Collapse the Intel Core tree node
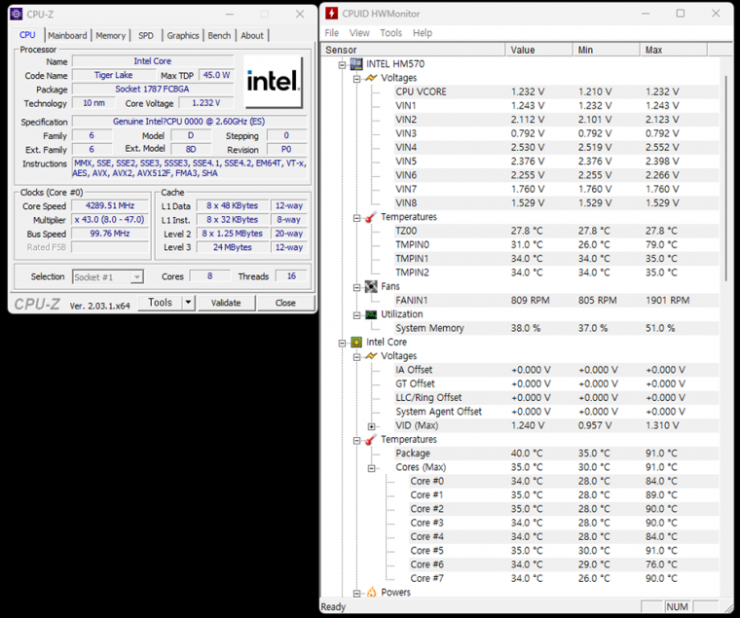 (x=342, y=343)
